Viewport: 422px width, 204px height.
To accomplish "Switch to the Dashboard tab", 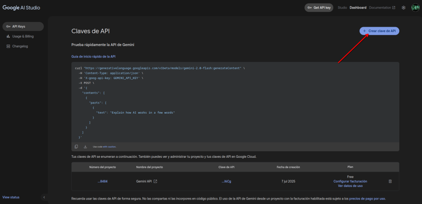I will [x=358, y=8].
